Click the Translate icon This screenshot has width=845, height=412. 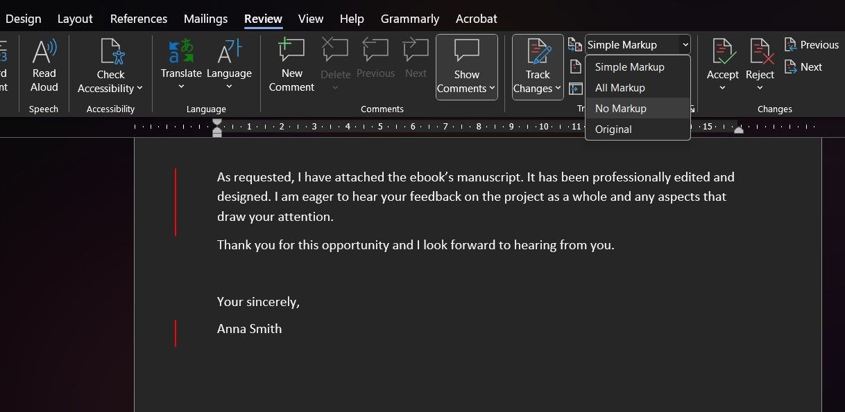click(181, 52)
